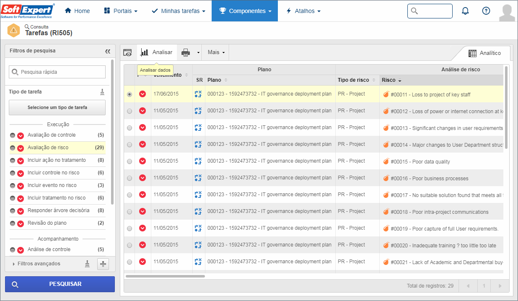Clear Tipo de tarefa filter broom icon
This screenshot has width=518, height=301.
pyautogui.click(x=102, y=92)
